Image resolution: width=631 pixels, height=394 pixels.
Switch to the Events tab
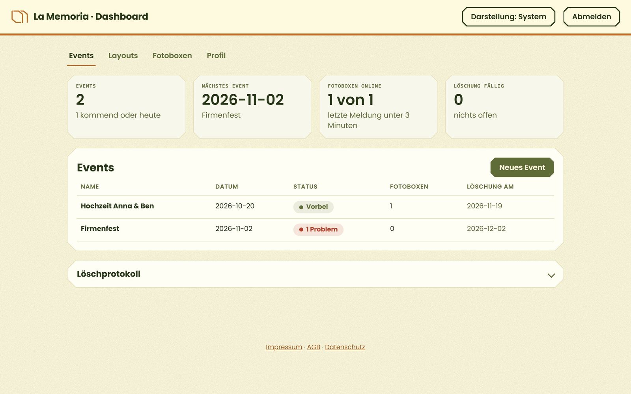click(x=81, y=56)
